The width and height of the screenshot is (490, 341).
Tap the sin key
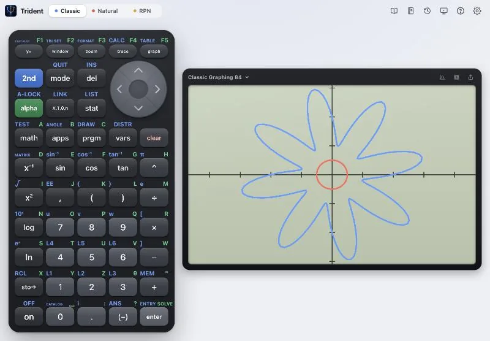pyautogui.click(x=60, y=168)
